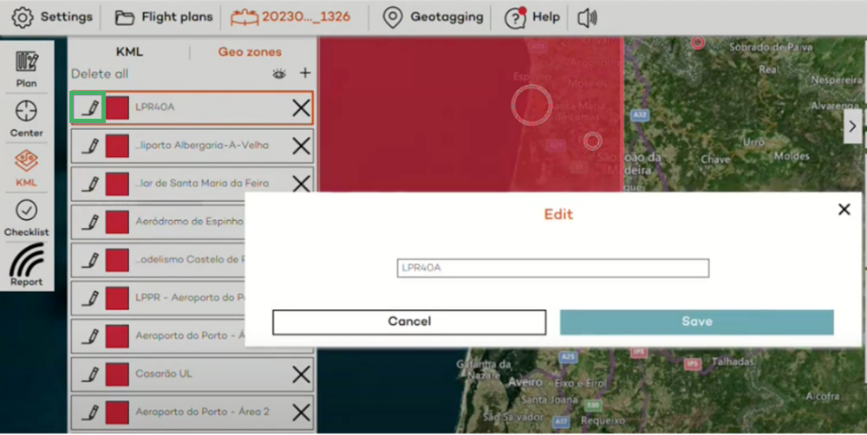867x435 pixels.
Task: Edit the Casarão UL zone name
Action: pos(89,374)
